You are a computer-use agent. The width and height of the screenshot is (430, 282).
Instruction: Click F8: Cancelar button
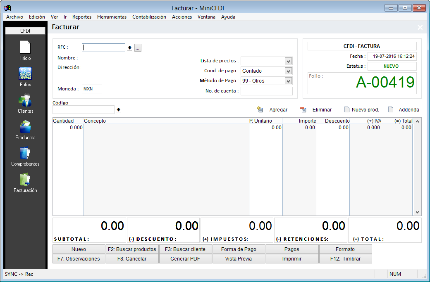tap(132, 259)
